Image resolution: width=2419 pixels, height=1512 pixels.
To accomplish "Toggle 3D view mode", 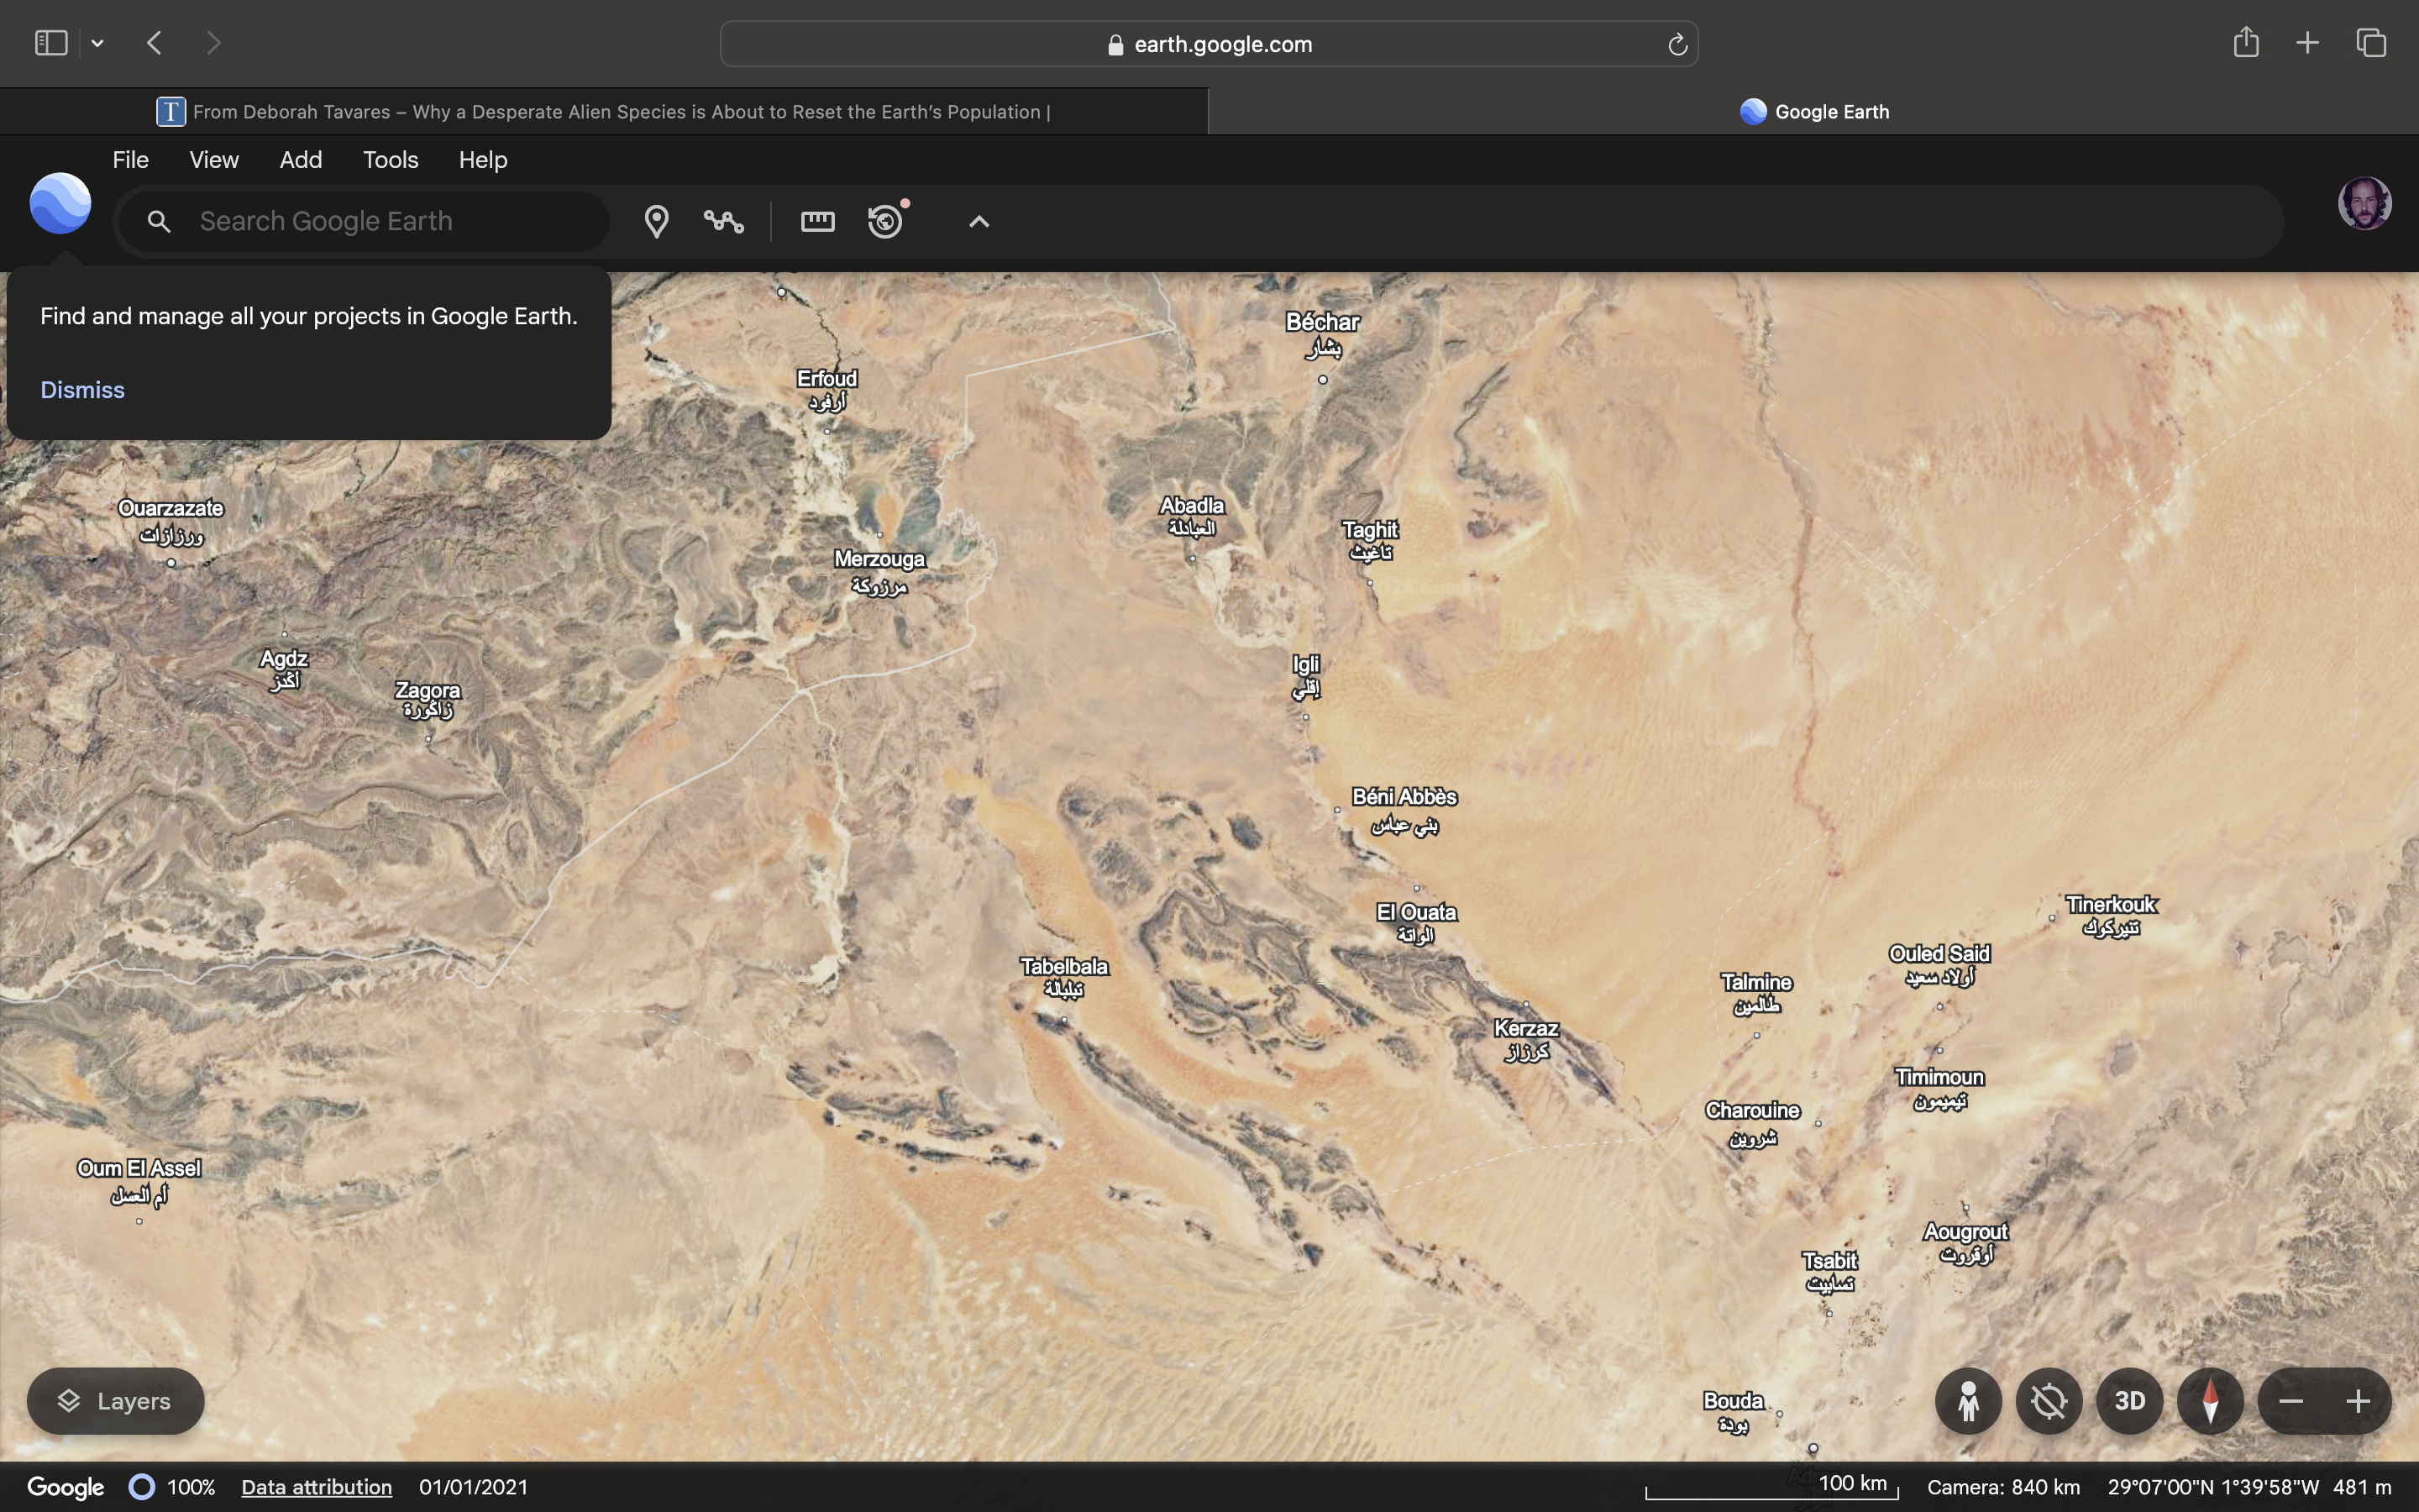I will click(x=2129, y=1400).
